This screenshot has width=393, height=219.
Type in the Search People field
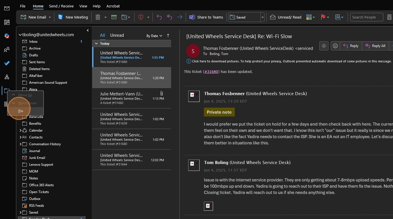[366, 17]
